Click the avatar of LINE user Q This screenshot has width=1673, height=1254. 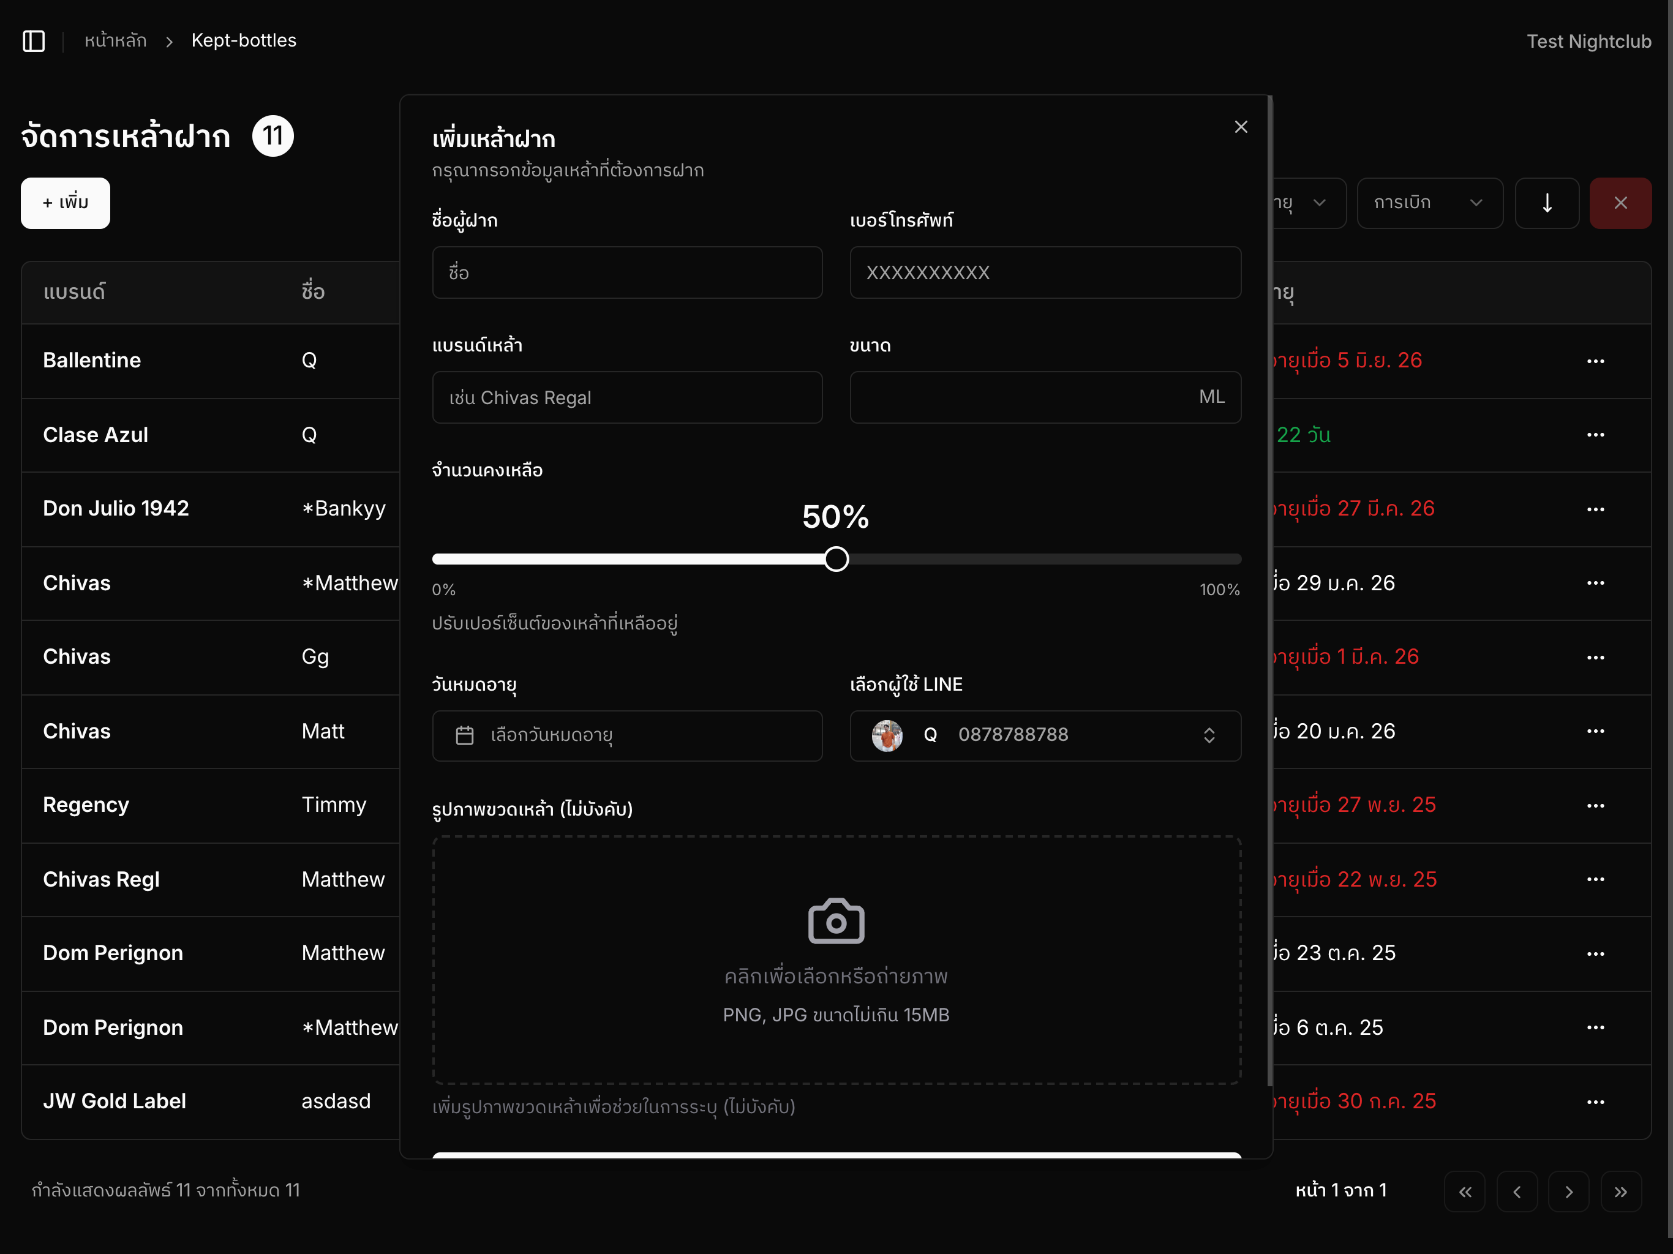click(x=887, y=735)
